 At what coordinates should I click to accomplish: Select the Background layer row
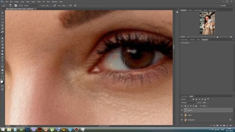click(207, 120)
